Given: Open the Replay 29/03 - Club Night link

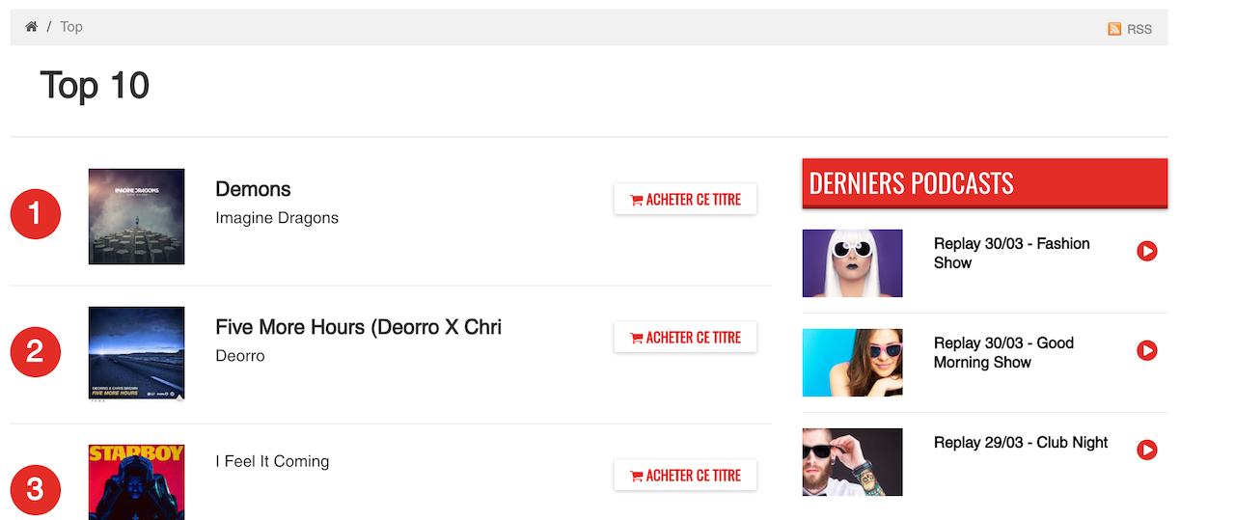Looking at the screenshot, I should (x=1021, y=443).
